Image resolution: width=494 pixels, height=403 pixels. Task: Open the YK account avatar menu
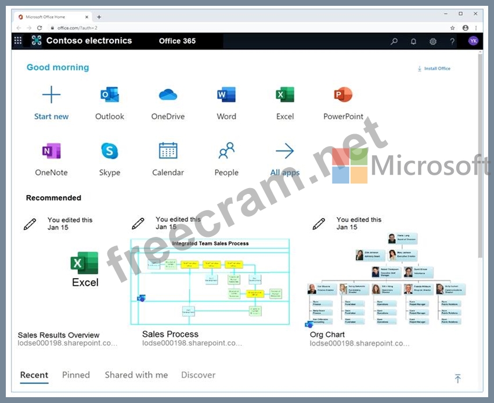(x=473, y=41)
